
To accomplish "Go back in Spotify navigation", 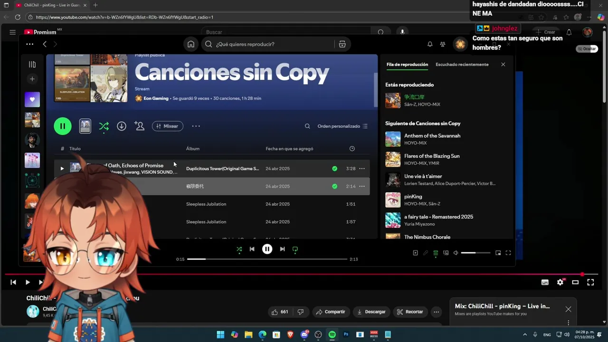I will point(45,44).
